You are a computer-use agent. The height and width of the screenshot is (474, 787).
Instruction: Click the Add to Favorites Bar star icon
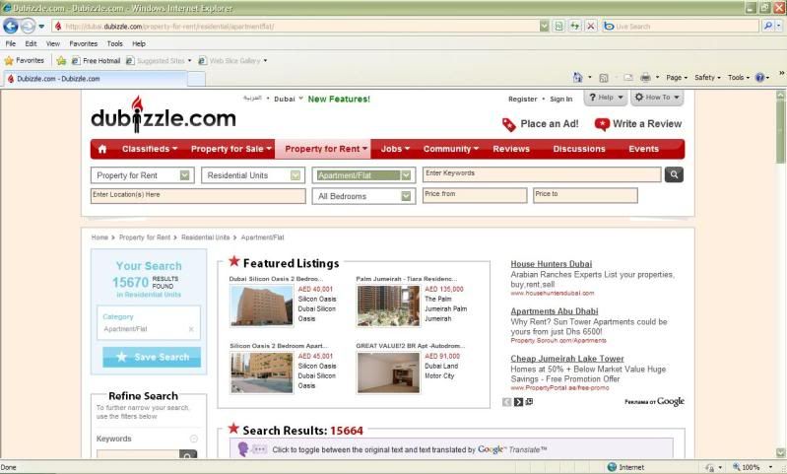pyautogui.click(x=61, y=61)
